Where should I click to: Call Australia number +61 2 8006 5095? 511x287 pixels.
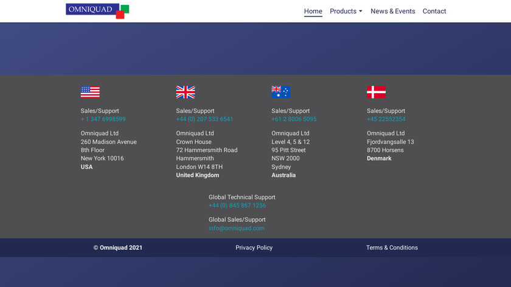[x=294, y=119]
